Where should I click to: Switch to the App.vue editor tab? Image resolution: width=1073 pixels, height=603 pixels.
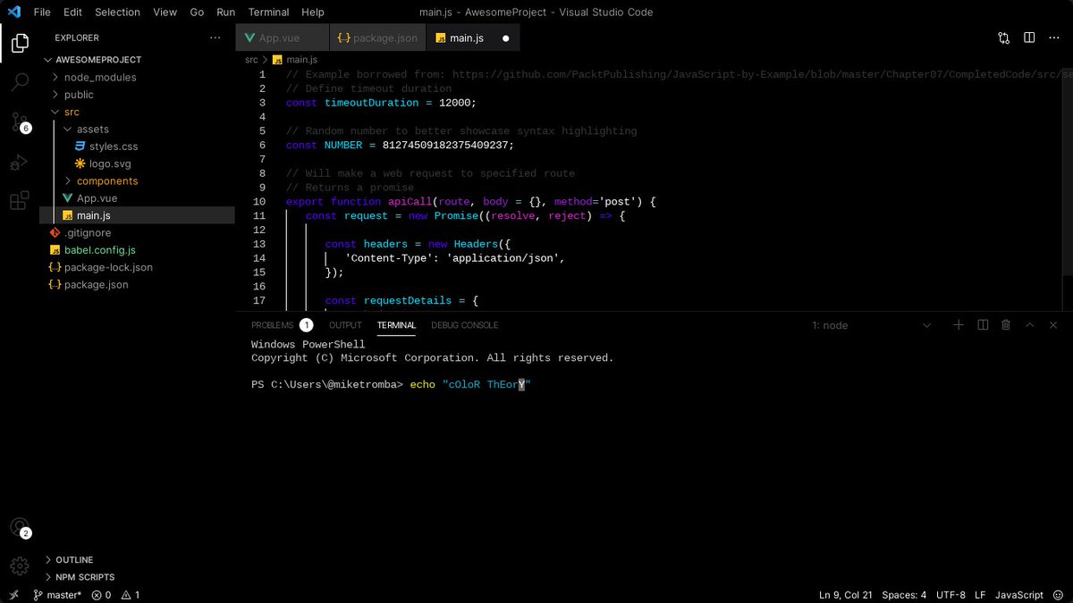[283, 38]
